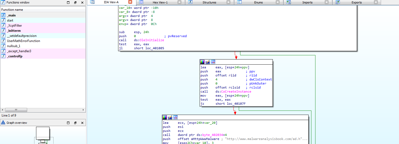This screenshot has height=144, width=399.
Task: Select start in functions list
Action: (43, 20)
